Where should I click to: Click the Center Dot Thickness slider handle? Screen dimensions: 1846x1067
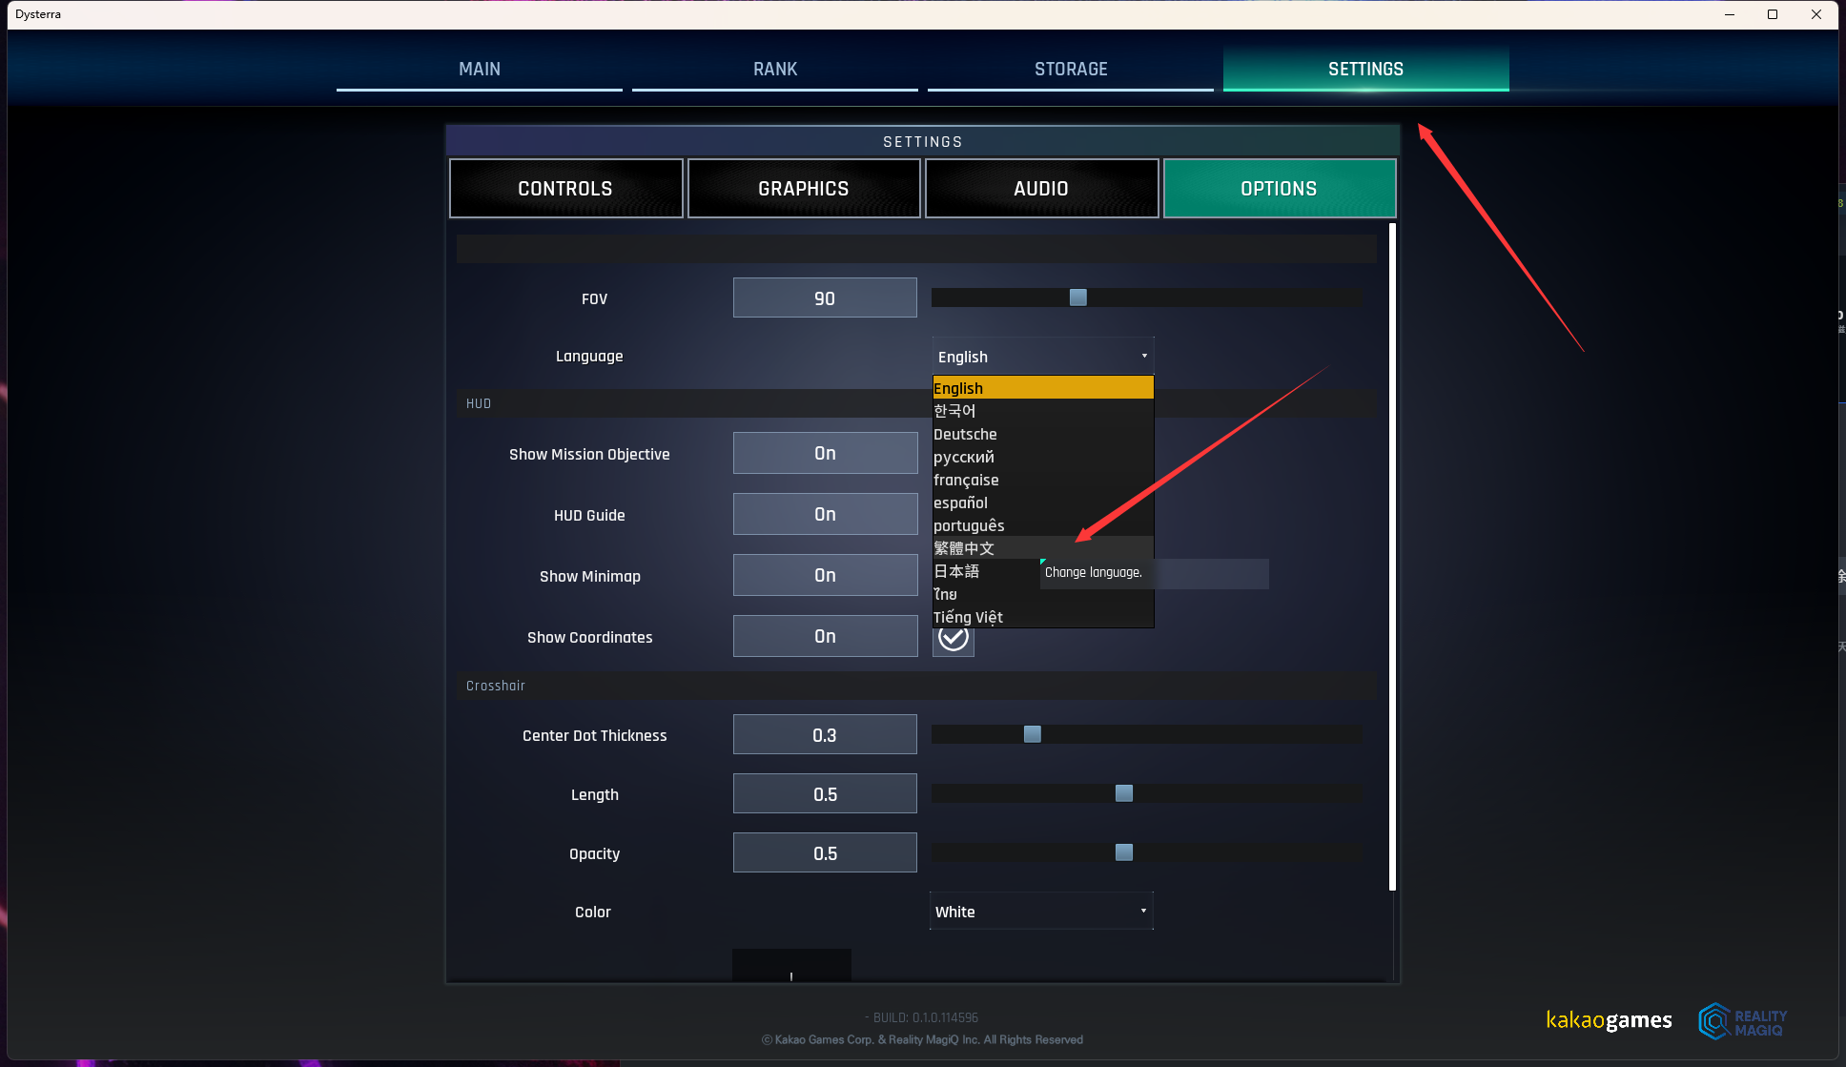click(x=1033, y=734)
